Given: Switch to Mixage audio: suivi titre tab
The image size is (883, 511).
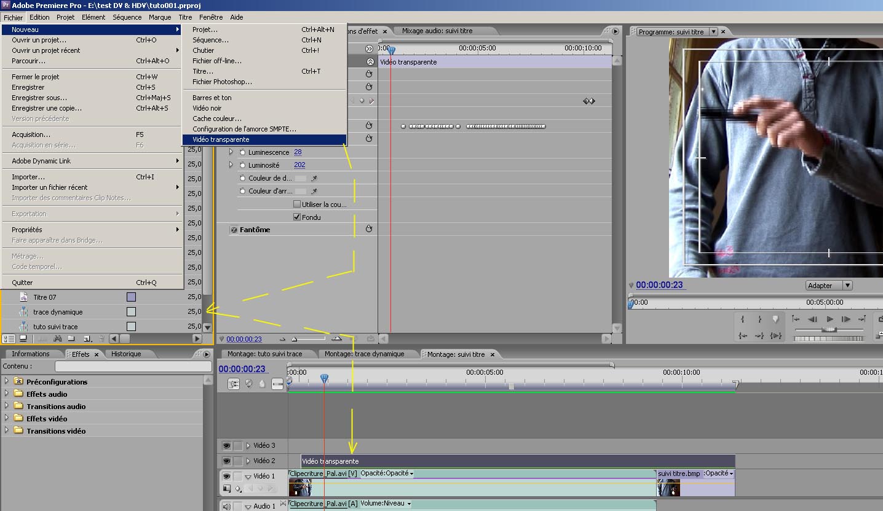Looking at the screenshot, I should tap(437, 31).
